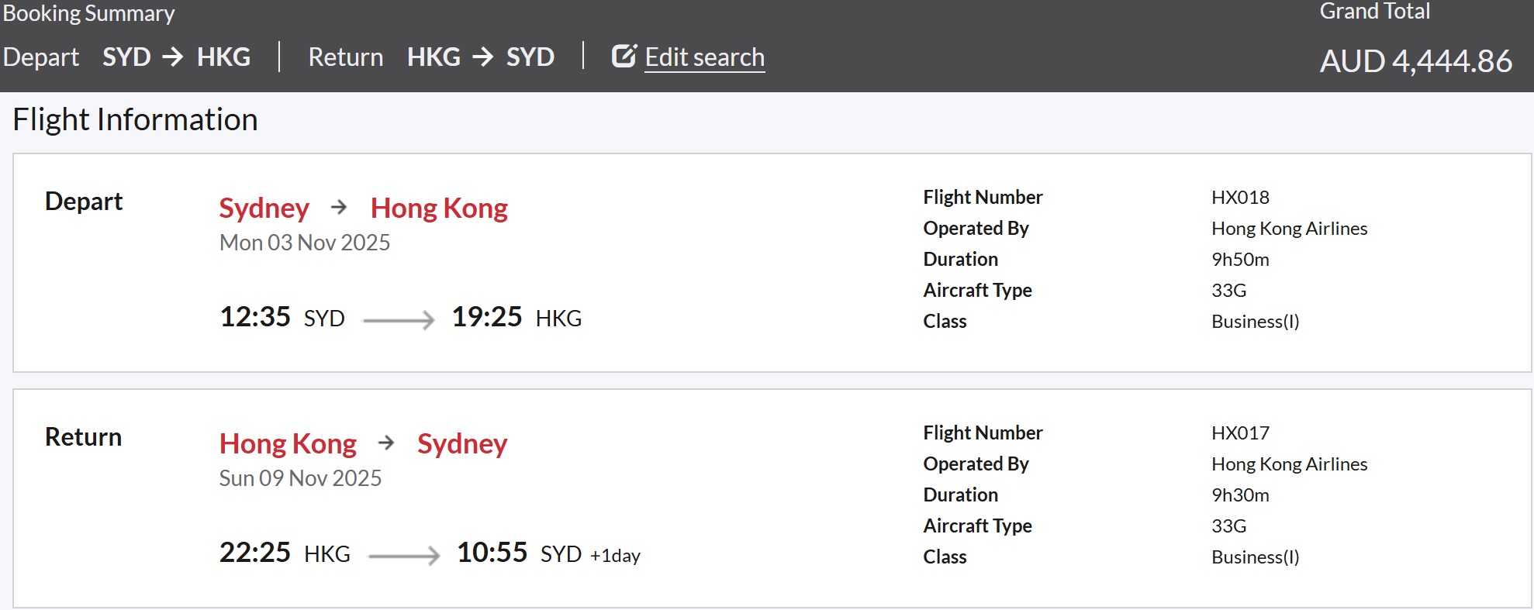Viewport: 1534px width, 610px height.
Task: Click the red Hong Kong destination in Depart card
Action: [x=439, y=208]
